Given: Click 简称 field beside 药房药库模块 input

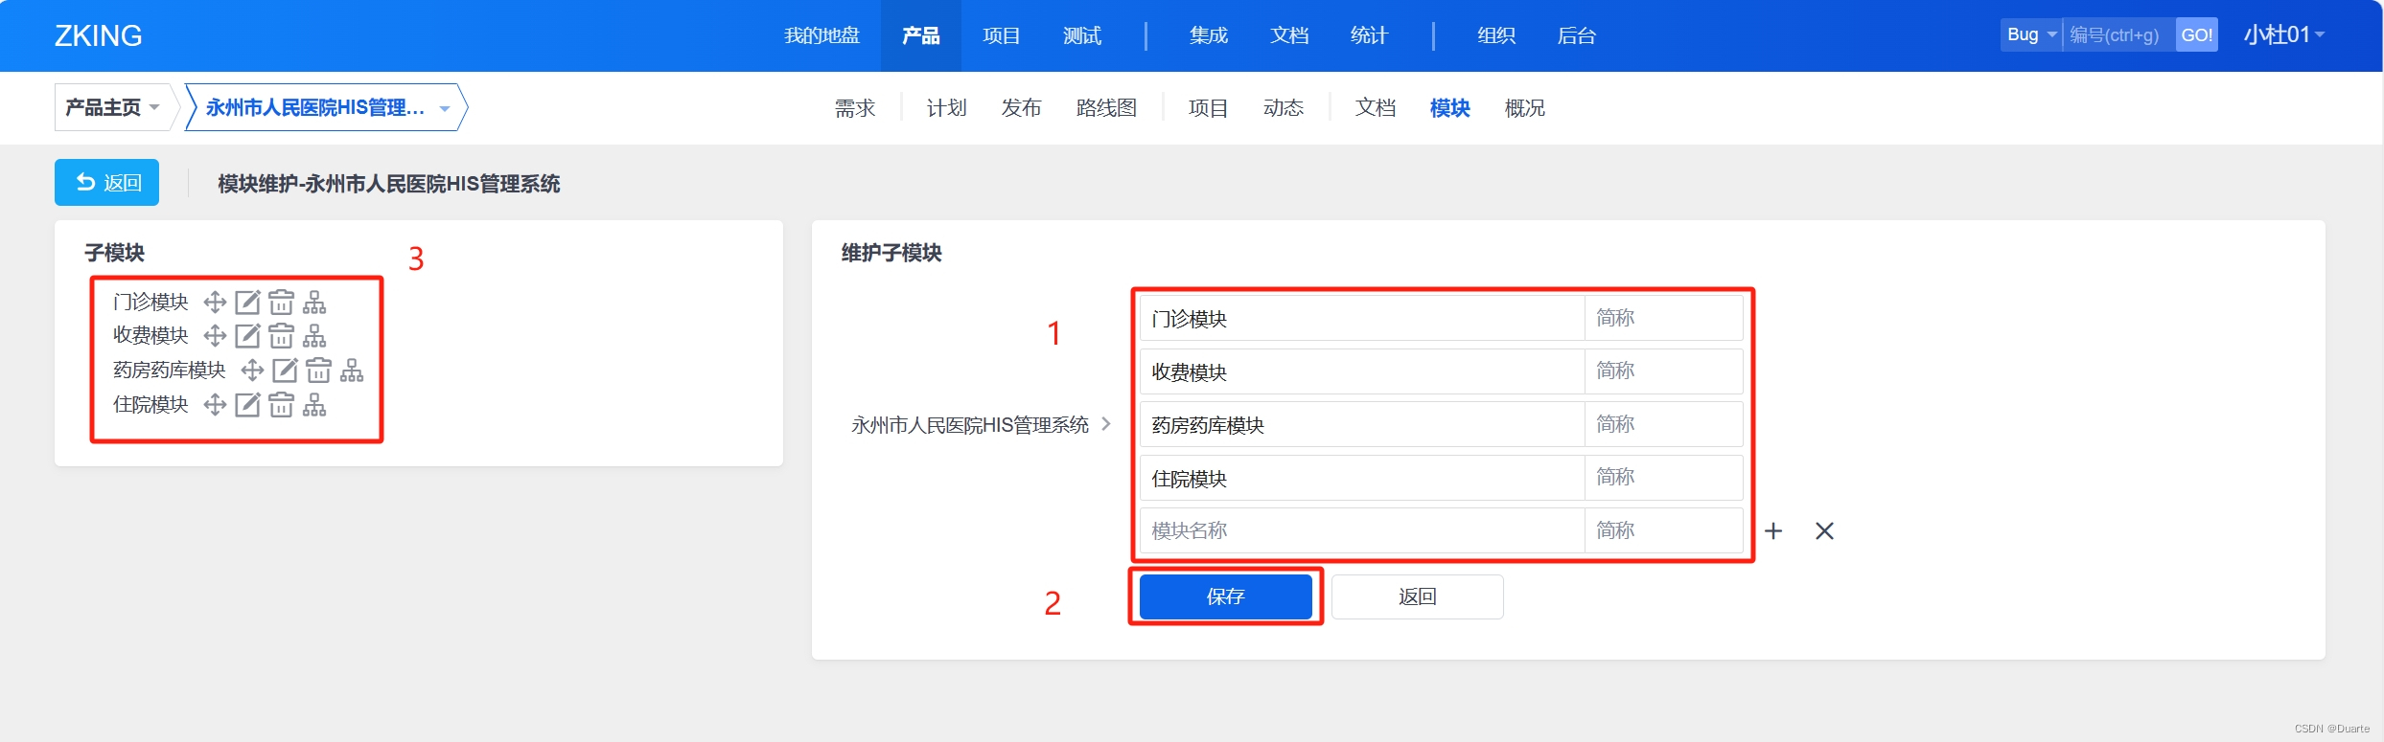Looking at the screenshot, I should [x=1663, y=424].
